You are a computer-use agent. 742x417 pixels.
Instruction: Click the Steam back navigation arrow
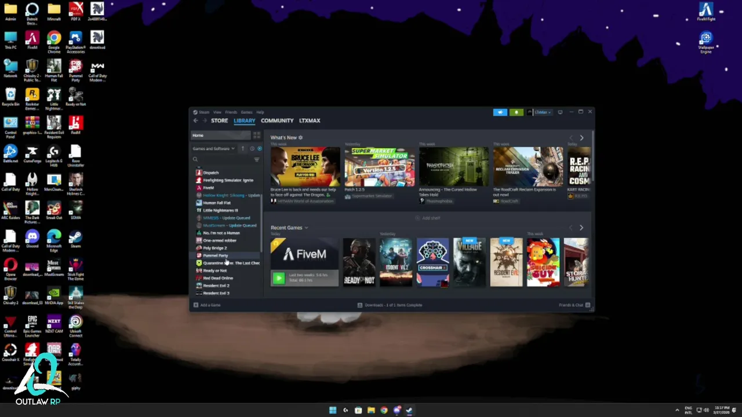(195, 120)
